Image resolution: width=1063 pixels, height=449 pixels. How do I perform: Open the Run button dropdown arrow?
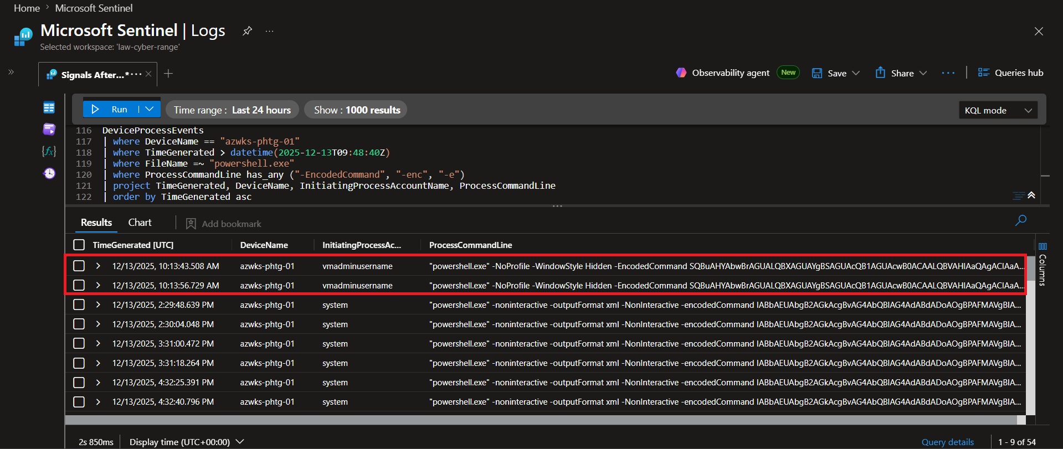pyautogui.click(x=150, y=109)
